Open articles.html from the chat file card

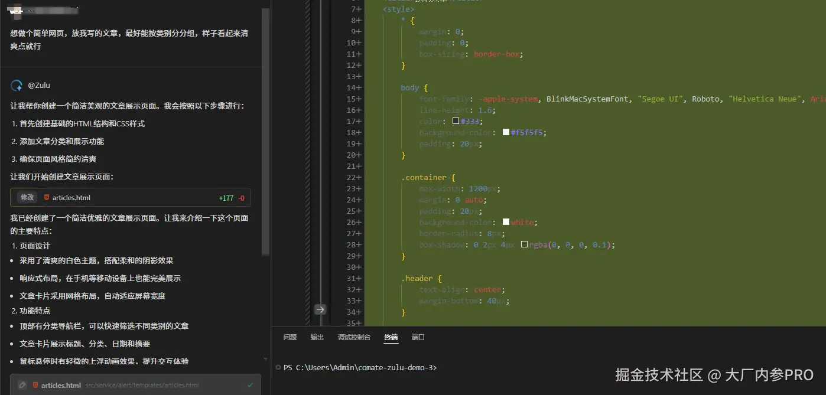(x=70, y=197)
